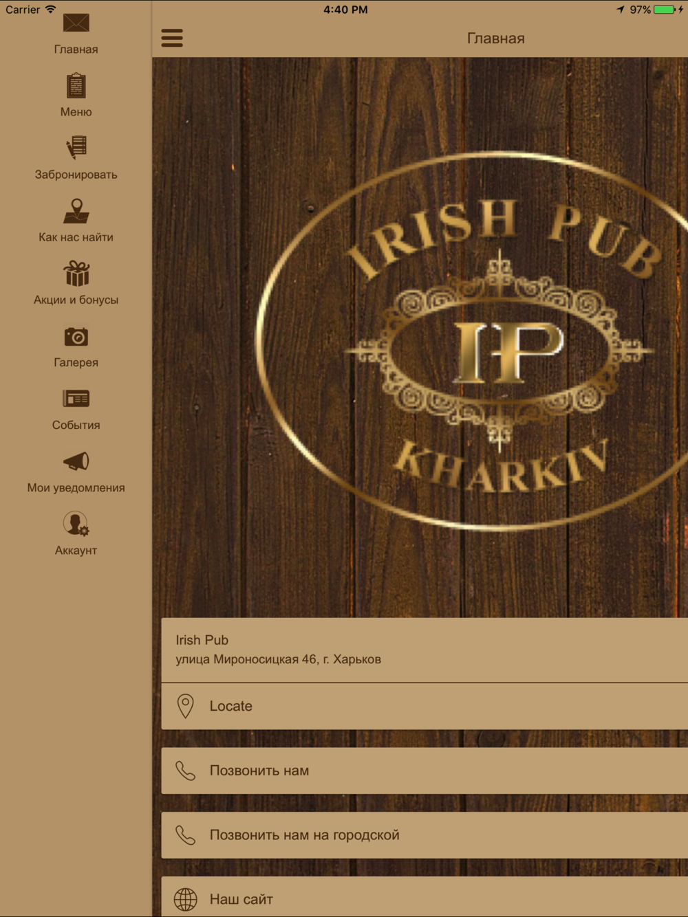Open the Аккаунт user settings icon
688x917 pixels.
click(x=76, y=524)
